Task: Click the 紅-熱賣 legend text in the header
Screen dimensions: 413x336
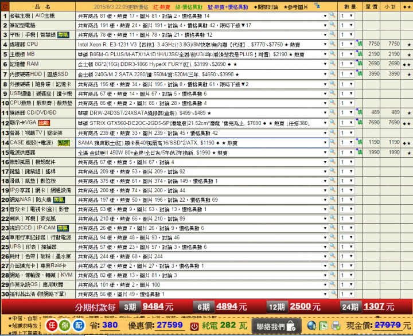Action: [162, 7]
